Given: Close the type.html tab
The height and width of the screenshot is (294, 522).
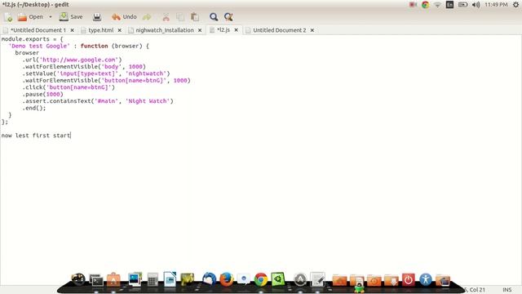Looking at the screenshot, I should (x=120, y=30).
